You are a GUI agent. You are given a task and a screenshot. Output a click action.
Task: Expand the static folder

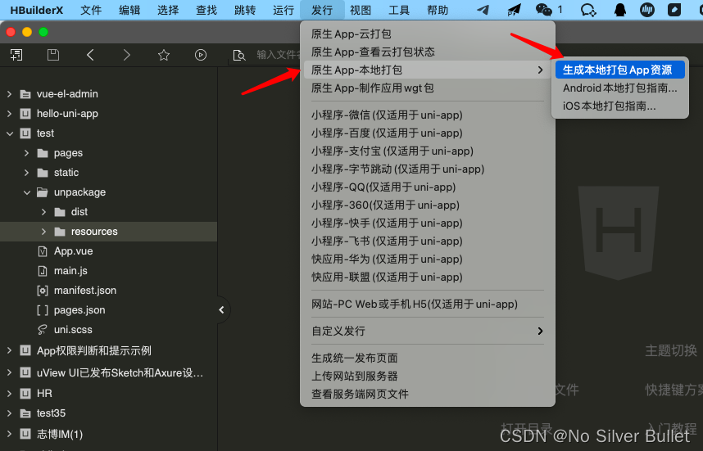click(26, 173)
